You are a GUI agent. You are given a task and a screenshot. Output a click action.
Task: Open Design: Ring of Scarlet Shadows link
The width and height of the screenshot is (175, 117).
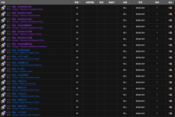click(27, 65)
